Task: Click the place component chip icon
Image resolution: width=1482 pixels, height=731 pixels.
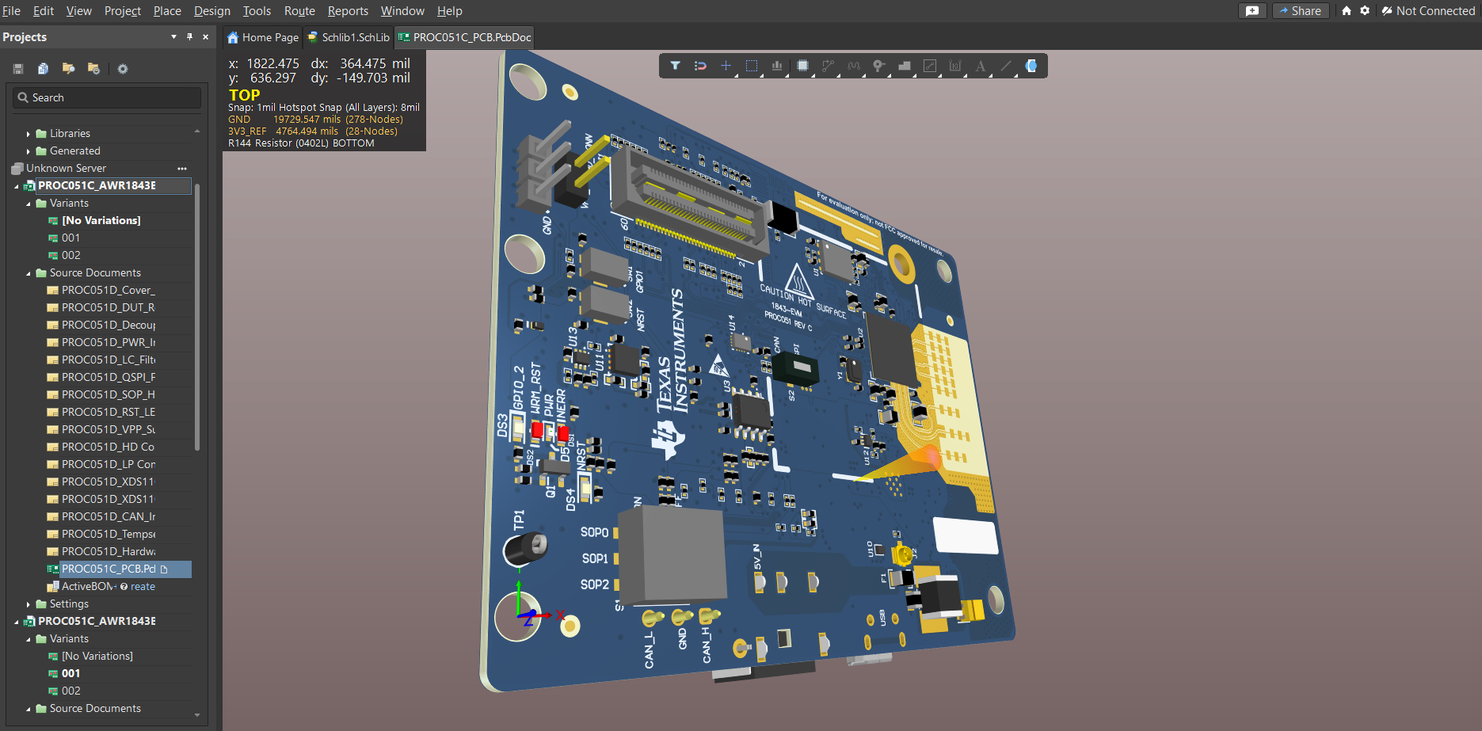Action: (x=802, y=66)
